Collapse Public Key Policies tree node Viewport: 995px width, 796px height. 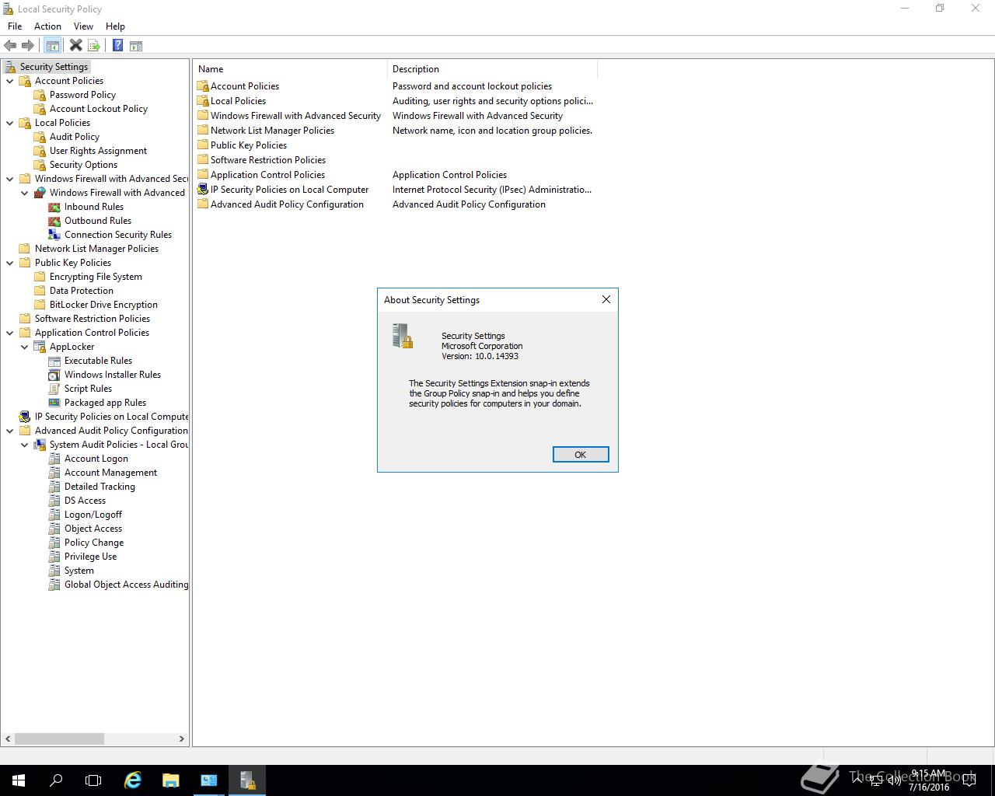pos(10,263)
